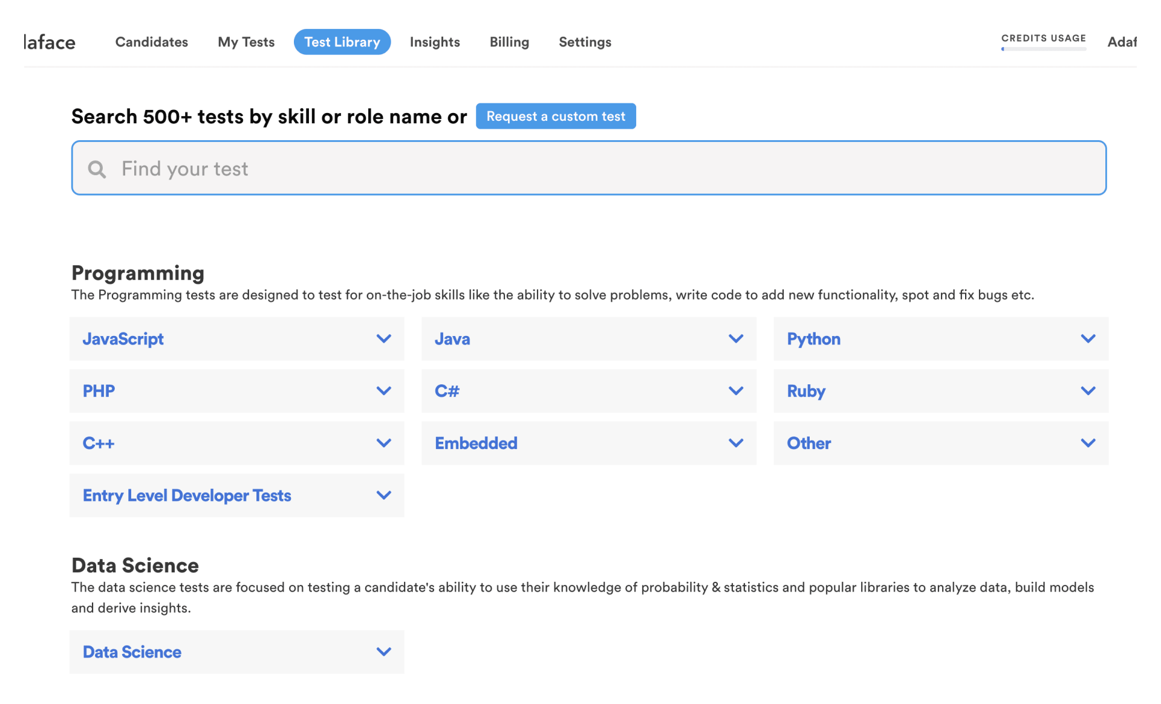
Task: Click the Data Science chevron arrow
Action: (x=383, y=652)
